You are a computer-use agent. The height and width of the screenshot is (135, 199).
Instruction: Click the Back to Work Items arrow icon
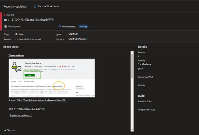pos(35,6)
